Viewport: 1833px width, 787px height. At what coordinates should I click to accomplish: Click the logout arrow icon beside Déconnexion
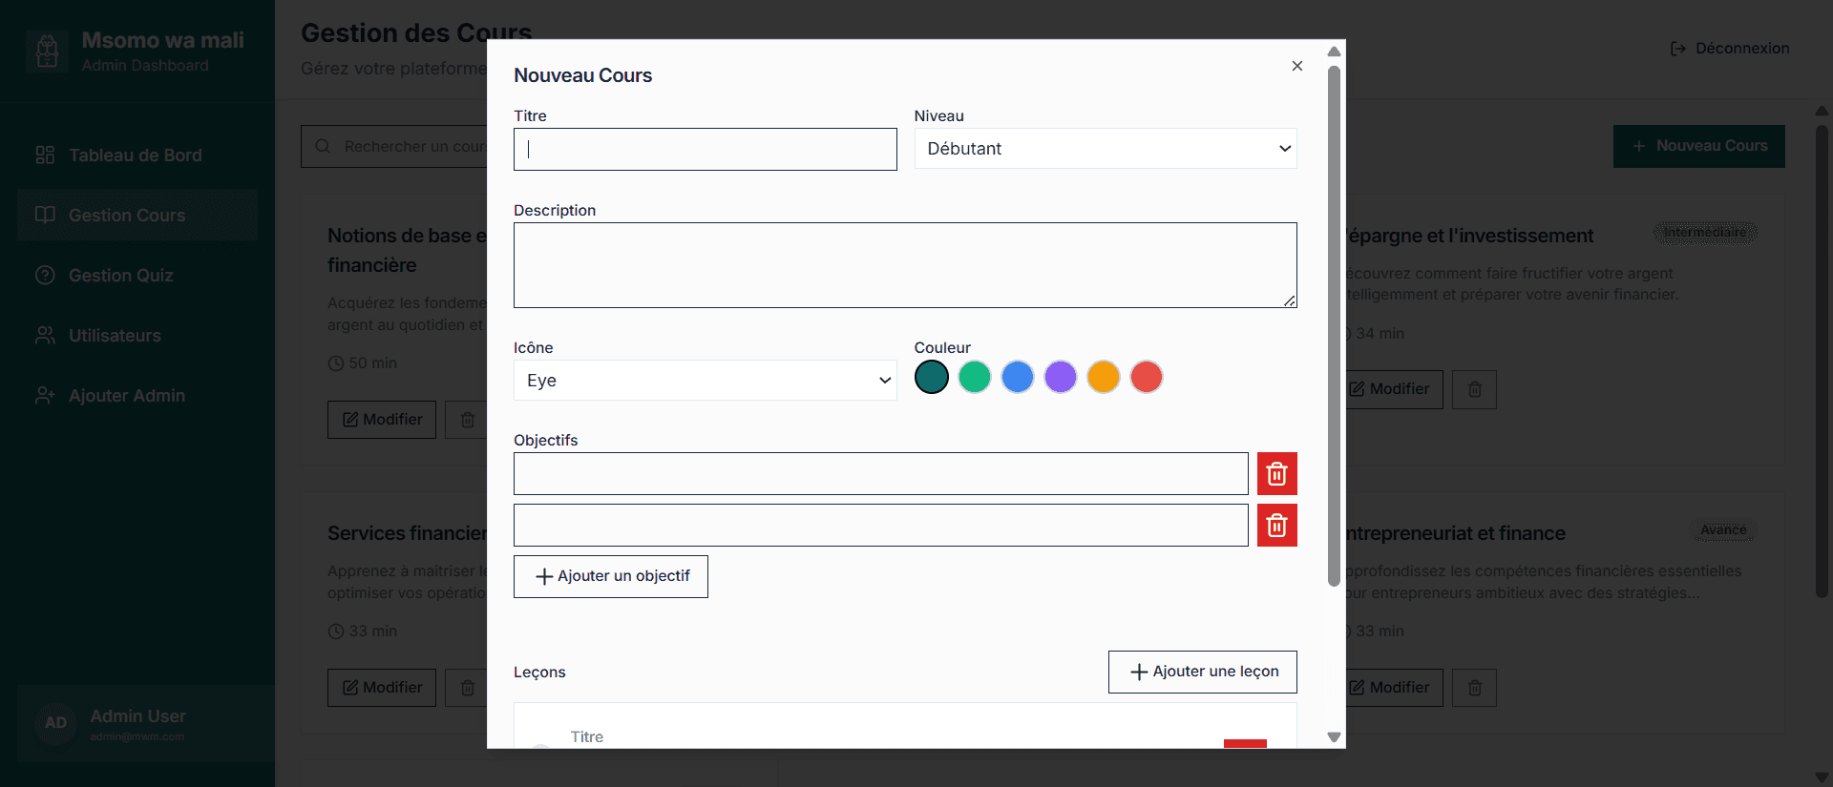point(1677,49)
